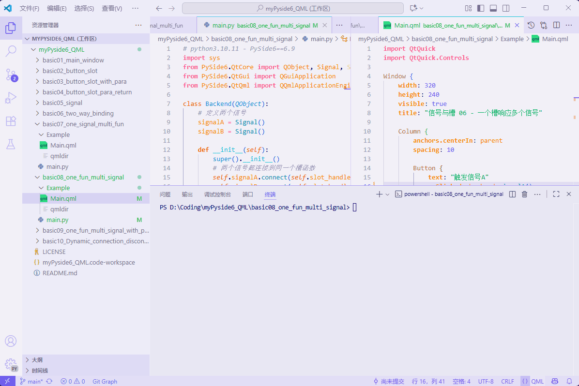This screenshot has width=579, height=386.
Task: Open README.md file
Action: click(x=86, y=273)
